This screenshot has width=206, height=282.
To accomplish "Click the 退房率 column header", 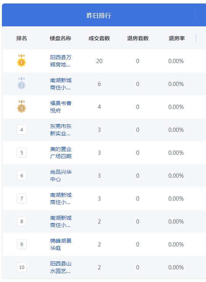I will [177, 38].
